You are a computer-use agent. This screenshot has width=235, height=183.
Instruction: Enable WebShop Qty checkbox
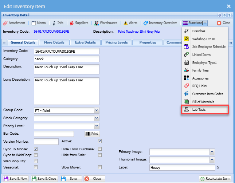[x=36, y=161]
